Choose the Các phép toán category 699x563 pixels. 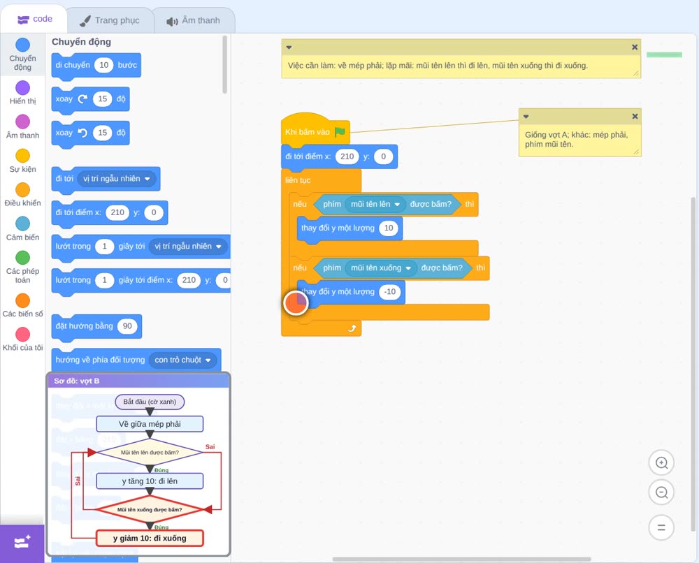click(22, 268)
